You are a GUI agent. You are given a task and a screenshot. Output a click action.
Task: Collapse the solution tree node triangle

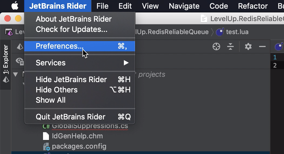[16, 74]
